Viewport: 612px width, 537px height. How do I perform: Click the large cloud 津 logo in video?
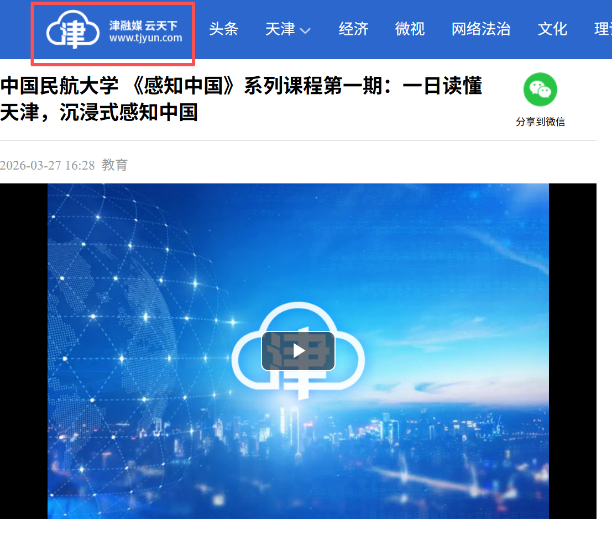coord(298,351)
